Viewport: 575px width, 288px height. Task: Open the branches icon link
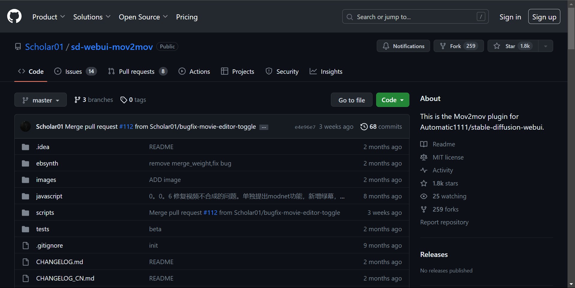[x=77, y=100]
